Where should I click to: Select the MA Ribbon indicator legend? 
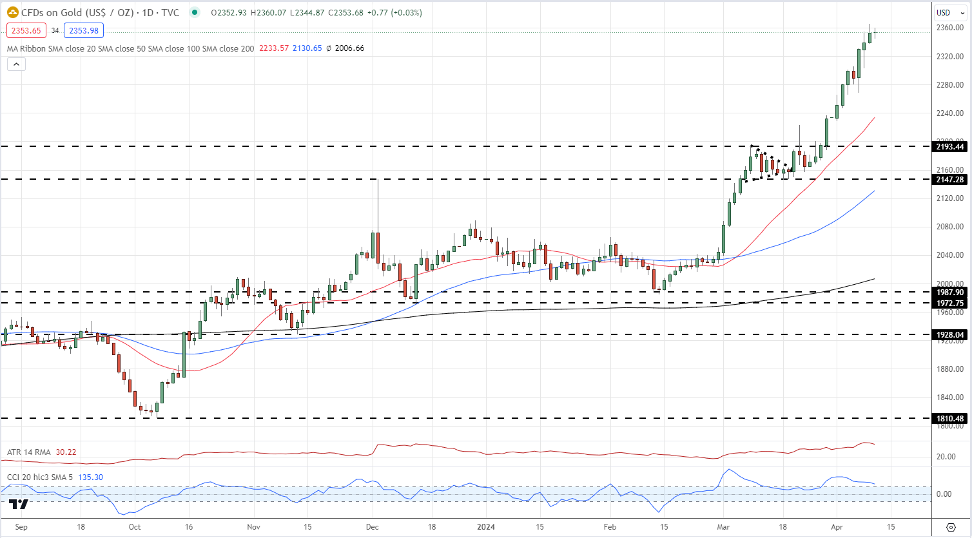click(131, 48)
